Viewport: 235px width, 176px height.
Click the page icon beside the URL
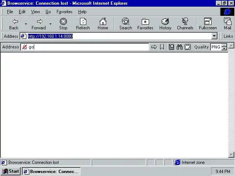tap(23, 36)
